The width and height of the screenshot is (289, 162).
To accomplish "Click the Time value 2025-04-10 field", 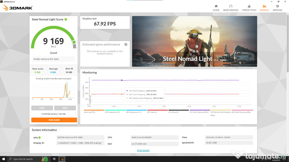I will pos(229,137).
